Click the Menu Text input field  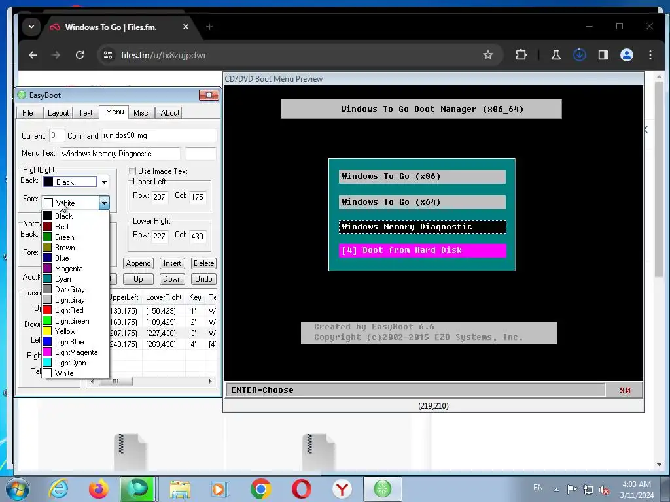point(120,154)
